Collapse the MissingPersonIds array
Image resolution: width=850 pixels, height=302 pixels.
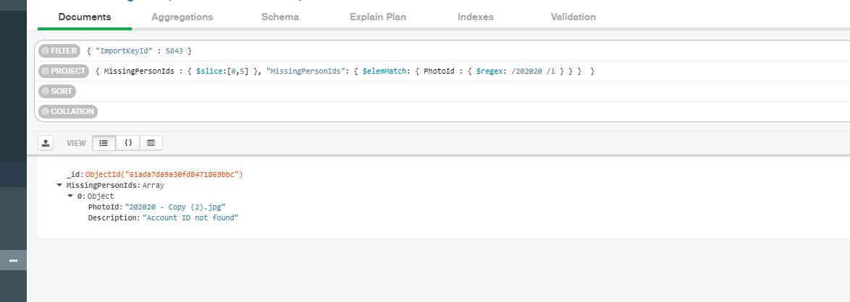click(59, 185)
